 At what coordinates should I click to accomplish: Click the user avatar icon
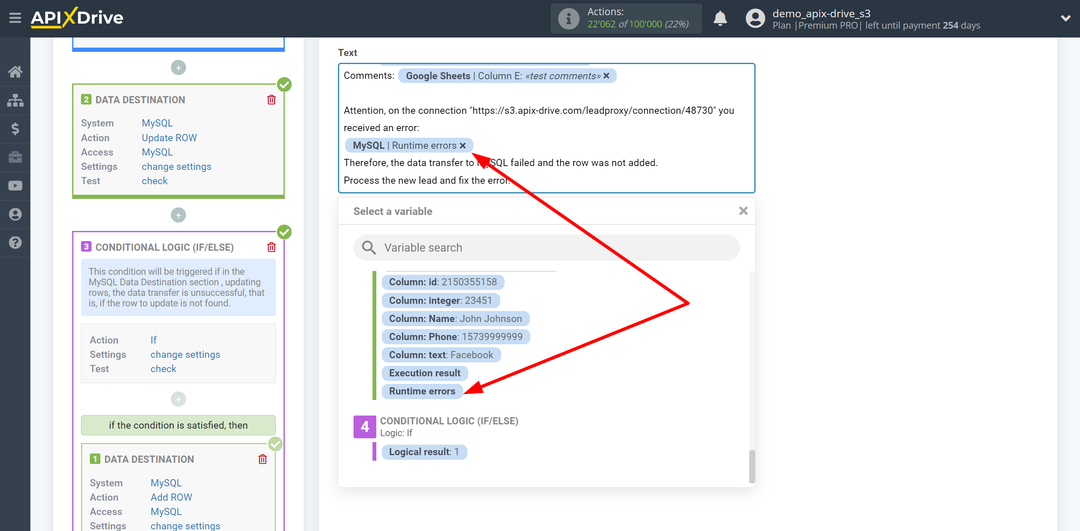pos(755,19)
